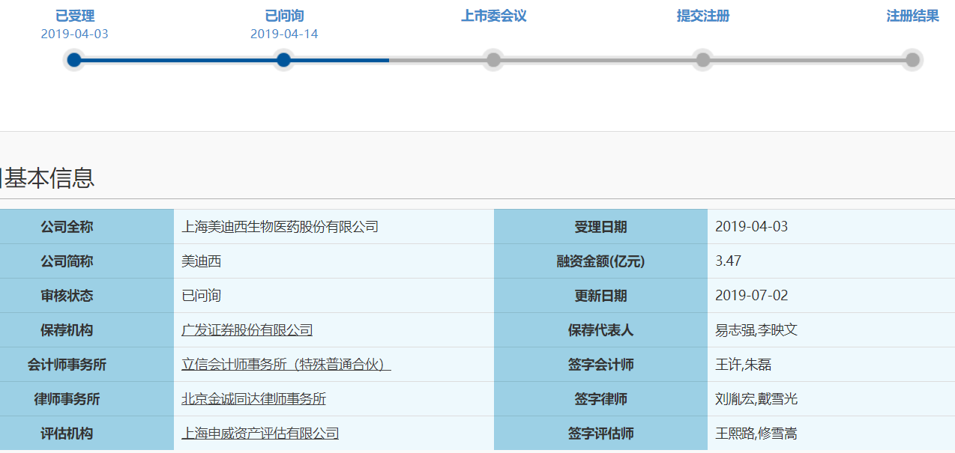Click the 律师事务所 header cell

[87, 399]
